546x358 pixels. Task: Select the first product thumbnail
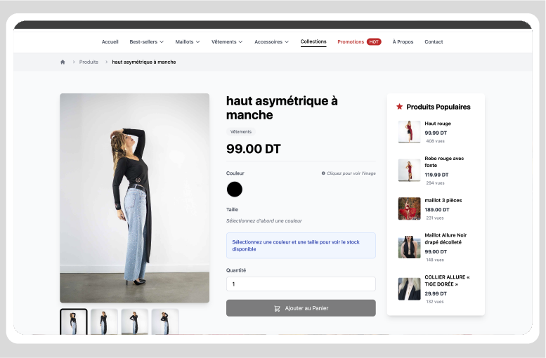click(74, 321)
